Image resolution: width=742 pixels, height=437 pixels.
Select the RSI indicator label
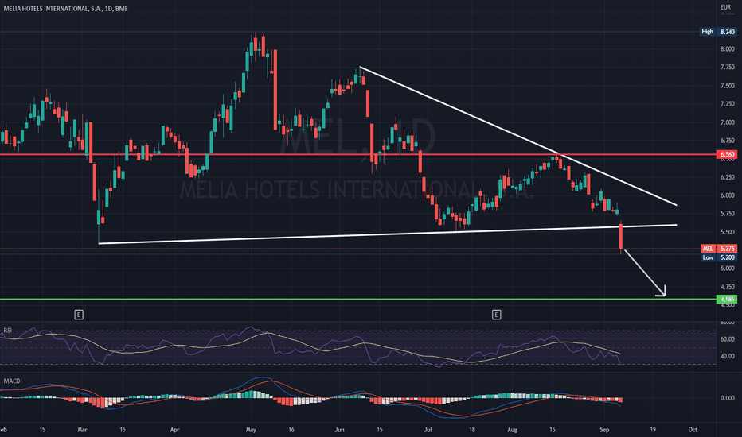[x=8, y=331]
